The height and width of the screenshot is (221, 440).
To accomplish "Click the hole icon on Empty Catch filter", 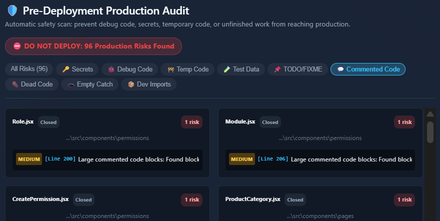I will pyautogui.click(x=71, y=84).
